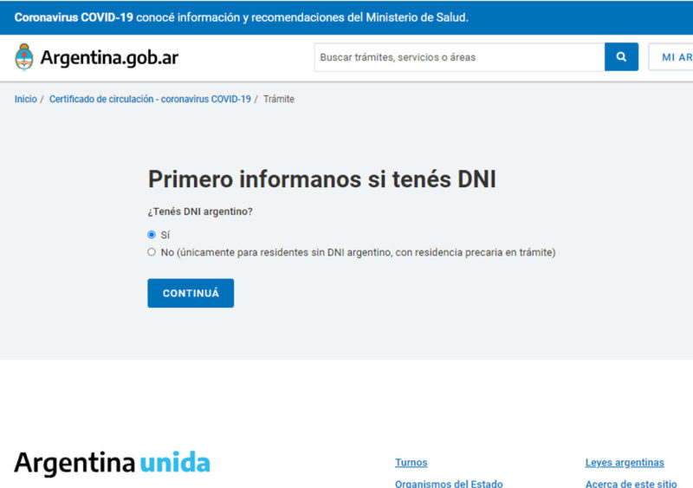The width and height of the screenshot is (693, 488).
Task: Click the Acerca de este sitio link
Action: [631, 484]
